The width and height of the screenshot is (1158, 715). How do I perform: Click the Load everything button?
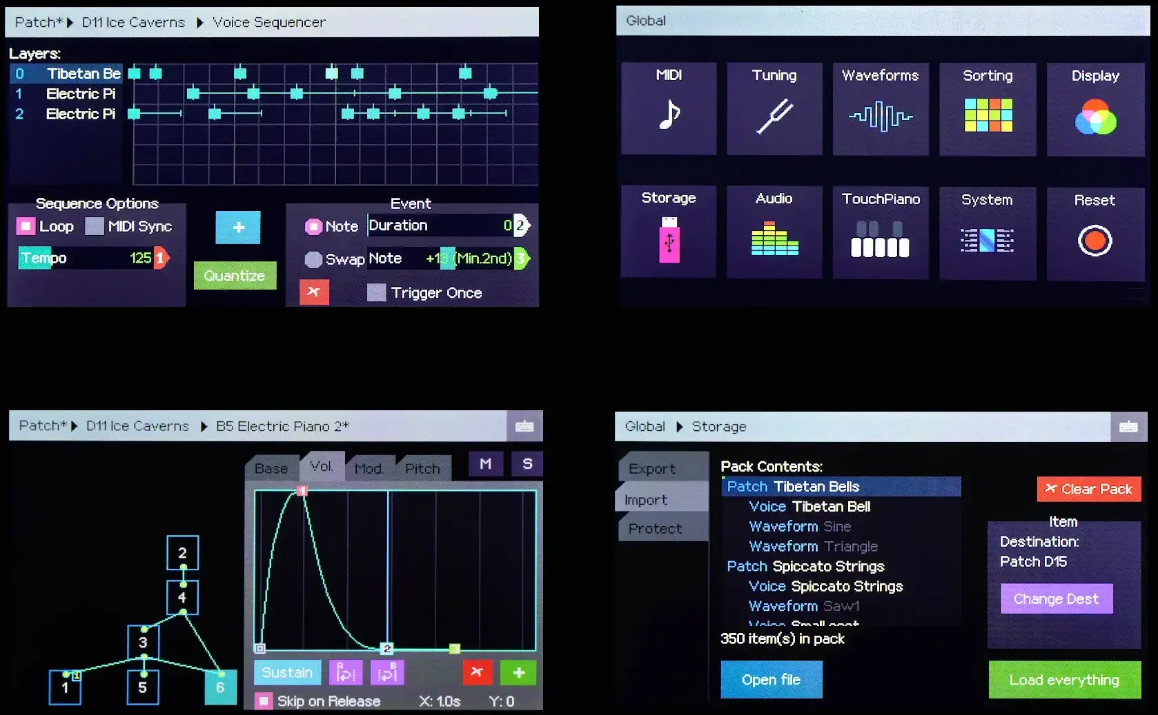pyautogui.click(x=1065, y=680)
